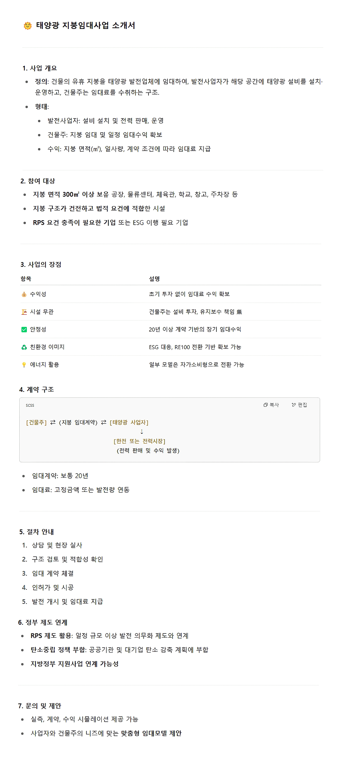Click the light bulb icon beside 에너지 활용
Viewport: 337px width, 761px height.
[x=24, y=365]
